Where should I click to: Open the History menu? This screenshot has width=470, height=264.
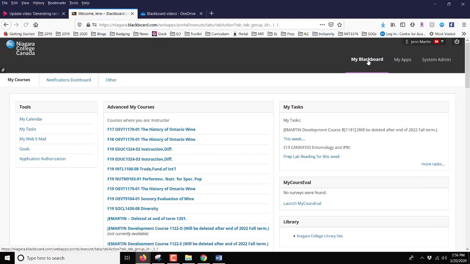(38, 3)
